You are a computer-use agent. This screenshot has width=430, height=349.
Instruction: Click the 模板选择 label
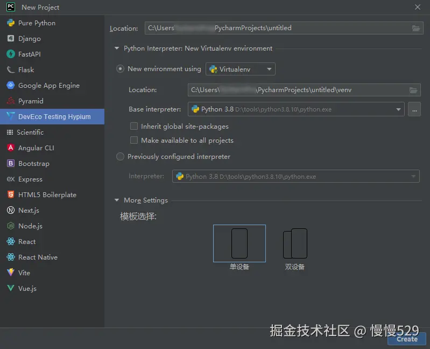click(x=138, y=217)
